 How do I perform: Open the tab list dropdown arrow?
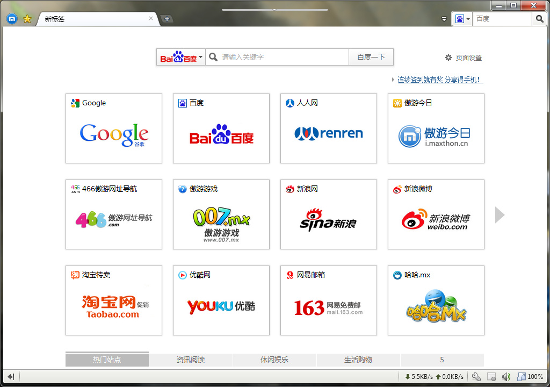tap(444, 19)
